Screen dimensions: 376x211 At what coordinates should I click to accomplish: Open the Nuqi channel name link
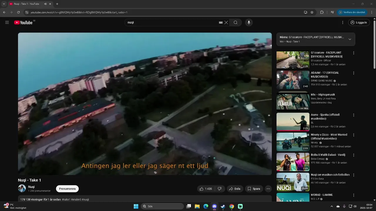31,187
